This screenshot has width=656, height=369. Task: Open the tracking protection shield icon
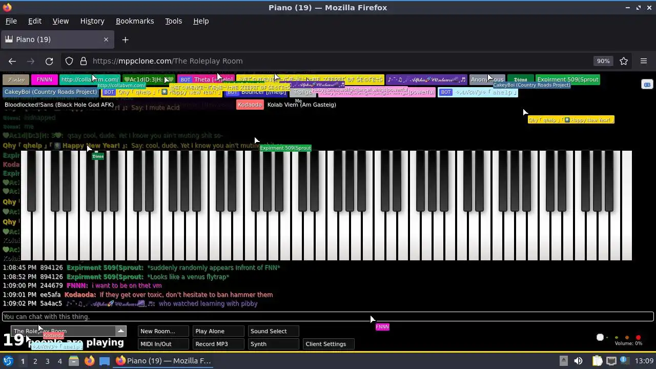pyautogui.click(x=69, y=61)
